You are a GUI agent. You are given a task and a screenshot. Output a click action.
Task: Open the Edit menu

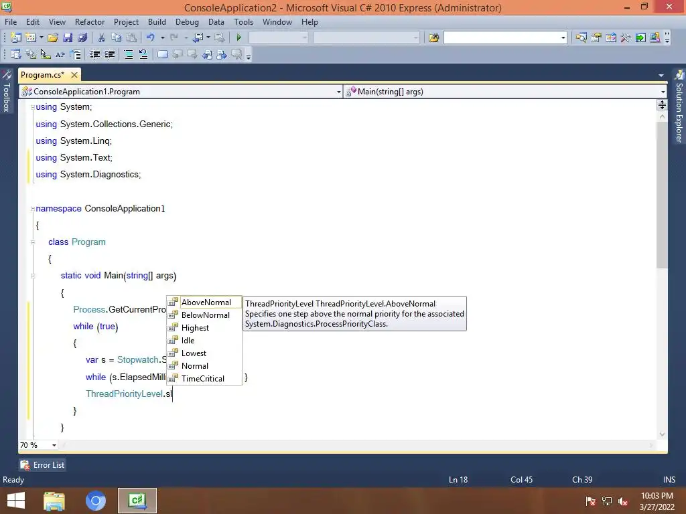(33, 22)
